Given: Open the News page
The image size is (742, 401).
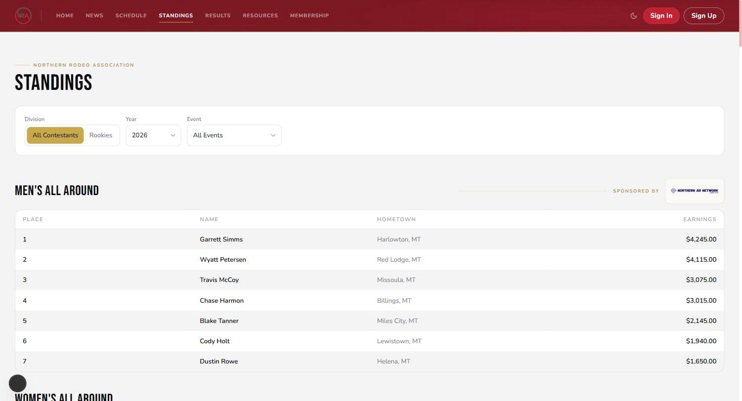Looking at the screenshot, I should coord(94,16).
